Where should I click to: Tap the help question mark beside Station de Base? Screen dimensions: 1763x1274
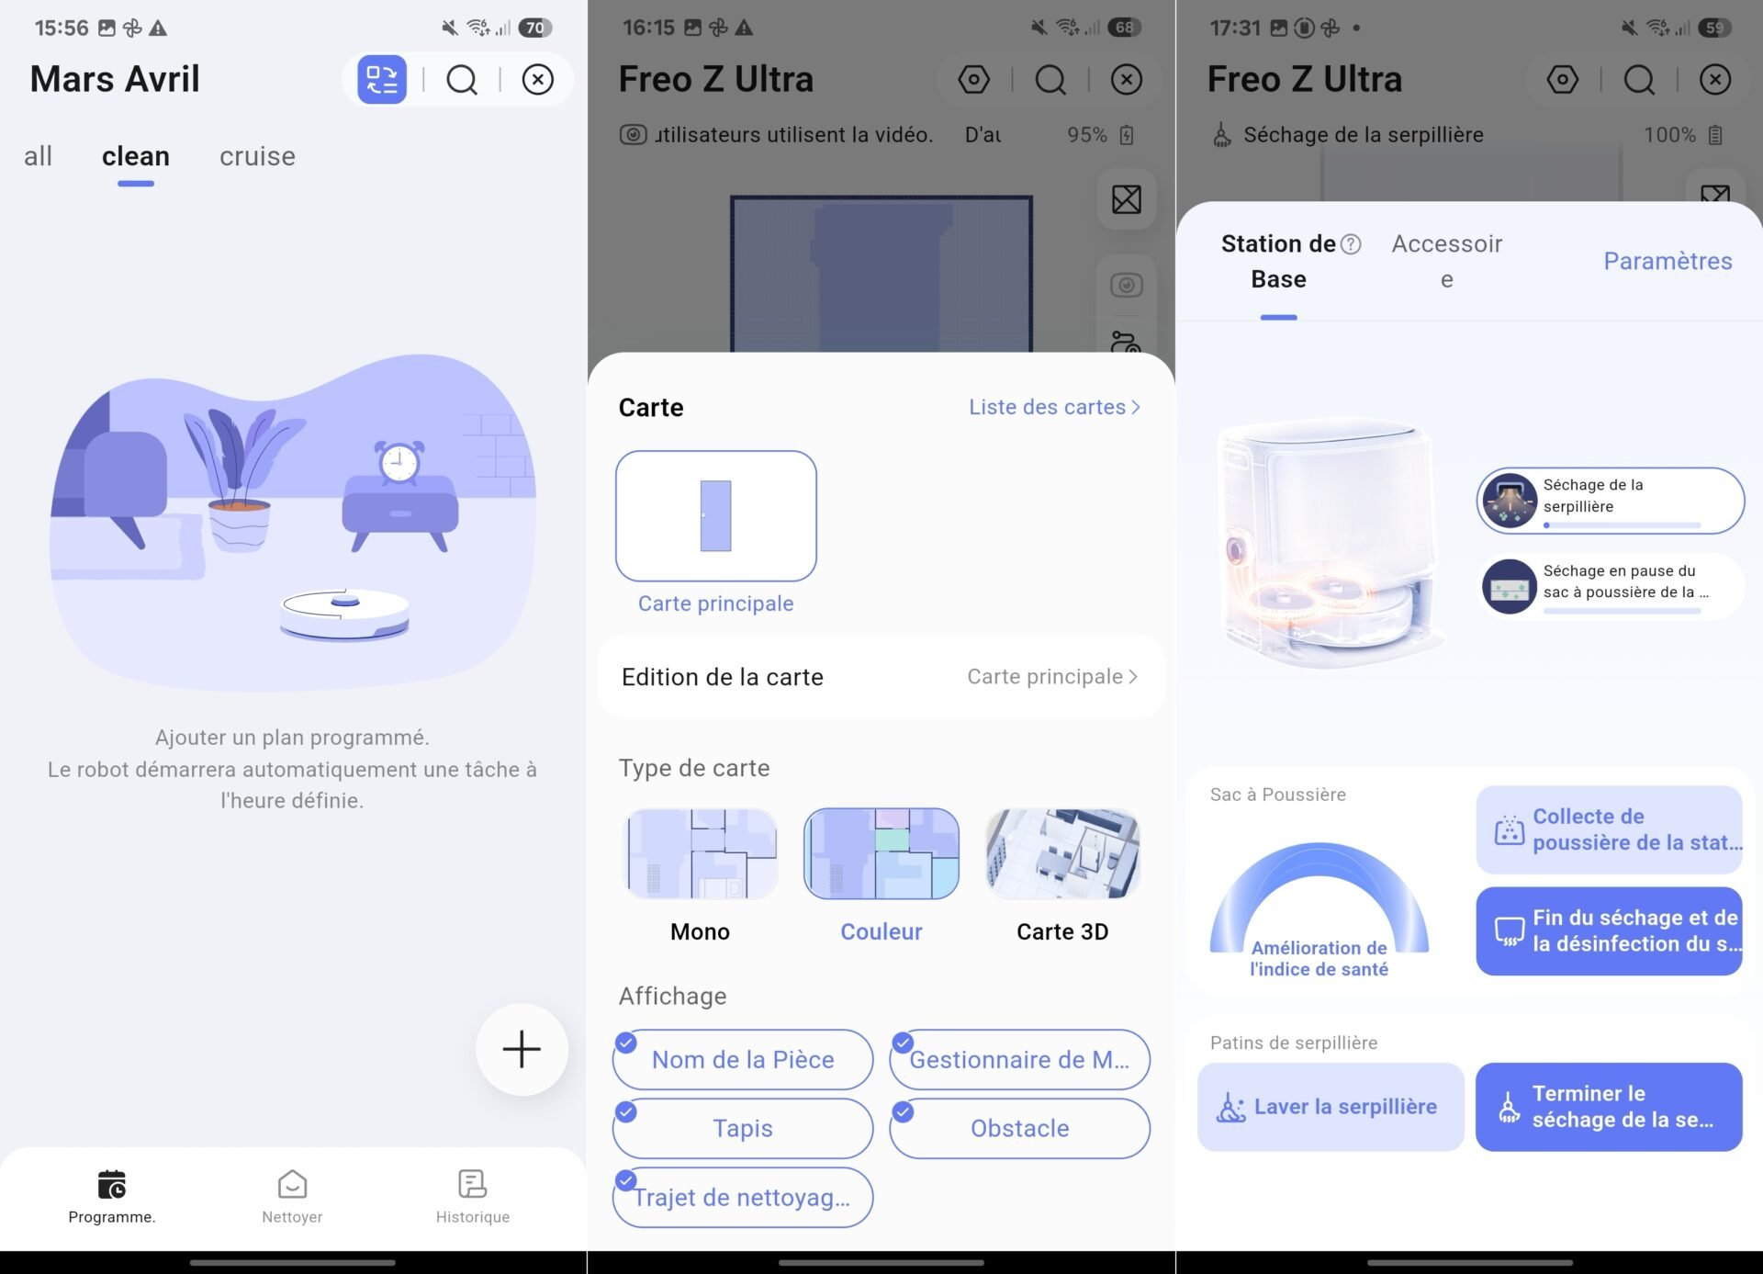[1351, 244]
